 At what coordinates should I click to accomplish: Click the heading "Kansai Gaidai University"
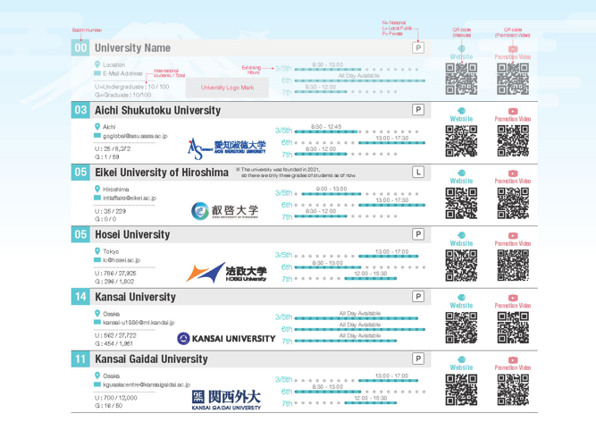(151, 359)
